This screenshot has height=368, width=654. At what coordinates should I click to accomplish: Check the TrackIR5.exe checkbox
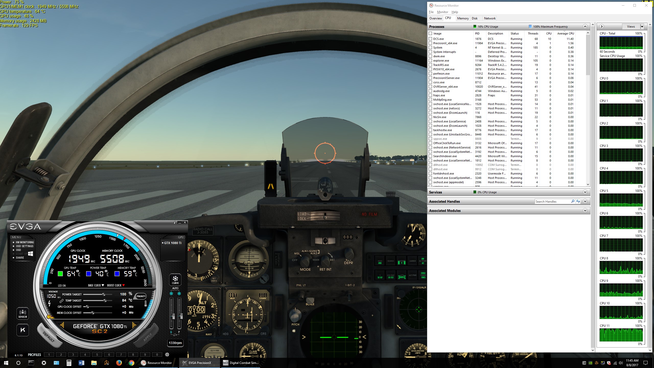pos(430,65)
